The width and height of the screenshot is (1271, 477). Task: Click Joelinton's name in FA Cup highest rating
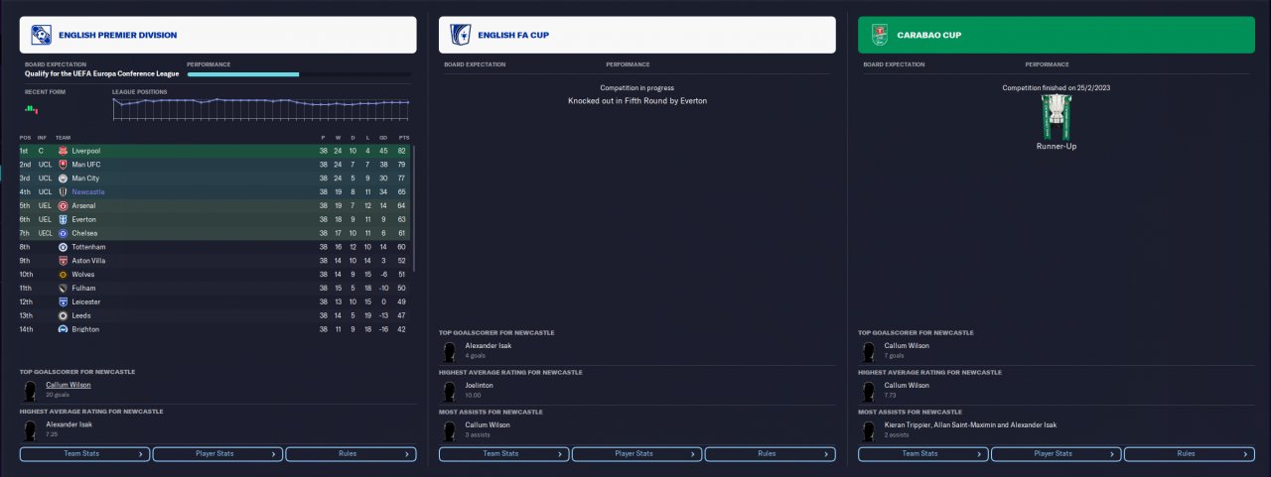coord(482,385)
